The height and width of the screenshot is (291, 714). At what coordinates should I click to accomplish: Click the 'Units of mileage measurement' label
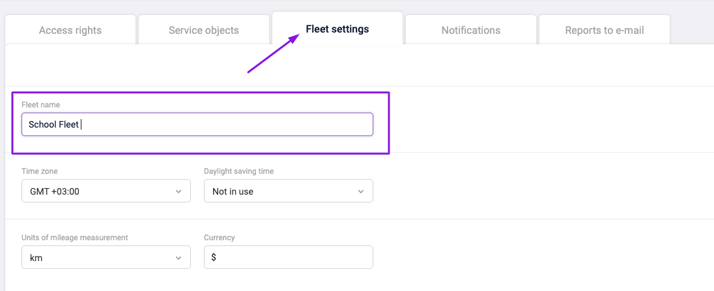pos(74,238)
